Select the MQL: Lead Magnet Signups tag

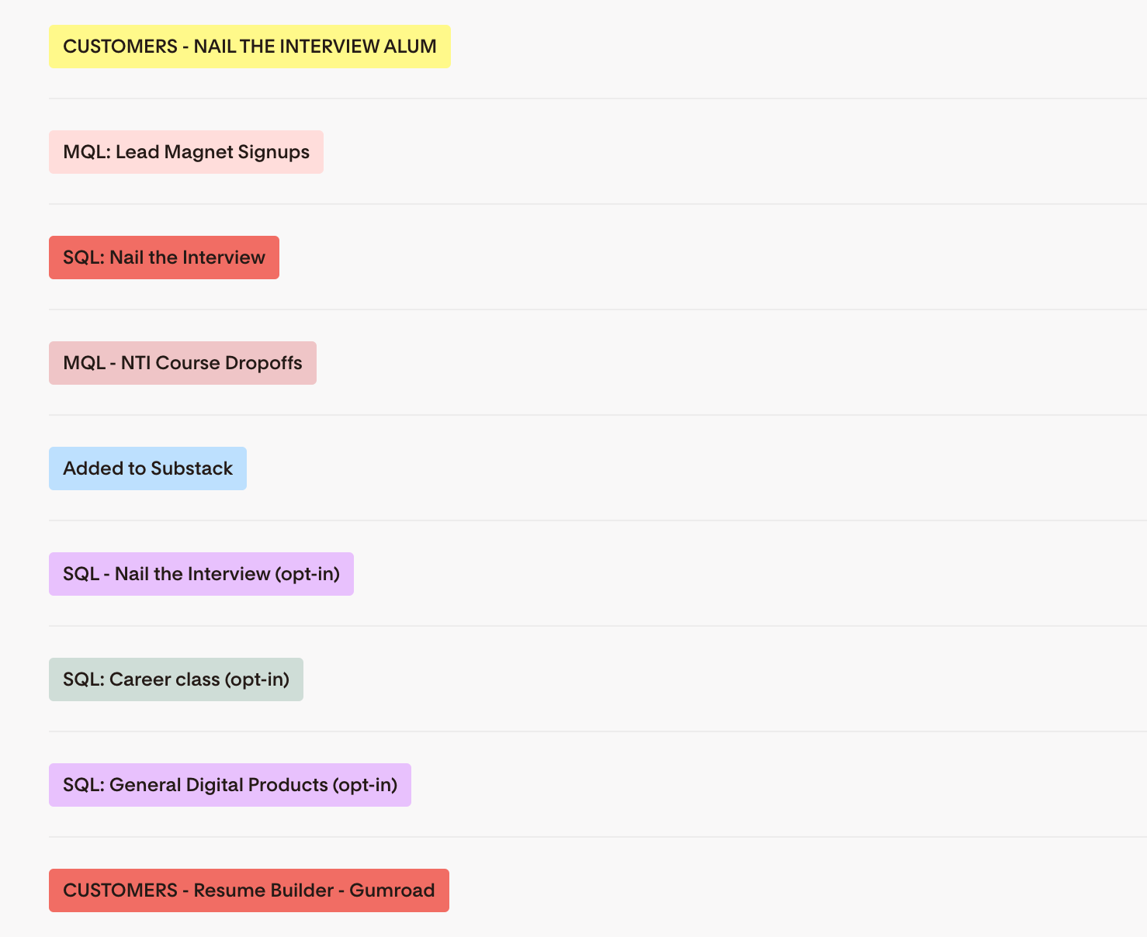(186, 152)
